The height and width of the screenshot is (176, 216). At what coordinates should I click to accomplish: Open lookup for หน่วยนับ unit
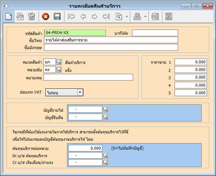pos(59,70)
